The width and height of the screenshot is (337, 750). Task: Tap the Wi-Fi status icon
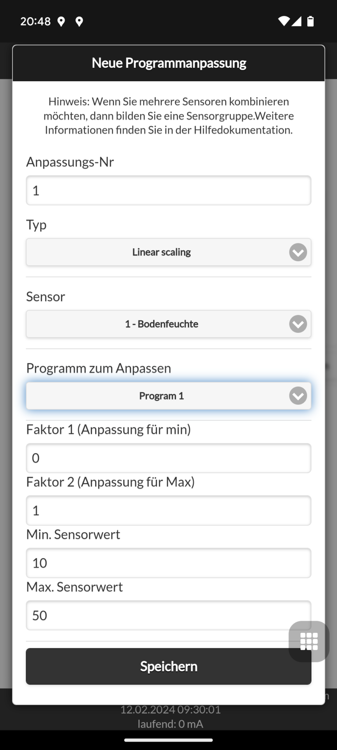284,21
